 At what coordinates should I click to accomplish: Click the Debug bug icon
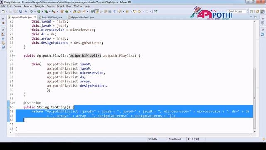coord(32,11)
